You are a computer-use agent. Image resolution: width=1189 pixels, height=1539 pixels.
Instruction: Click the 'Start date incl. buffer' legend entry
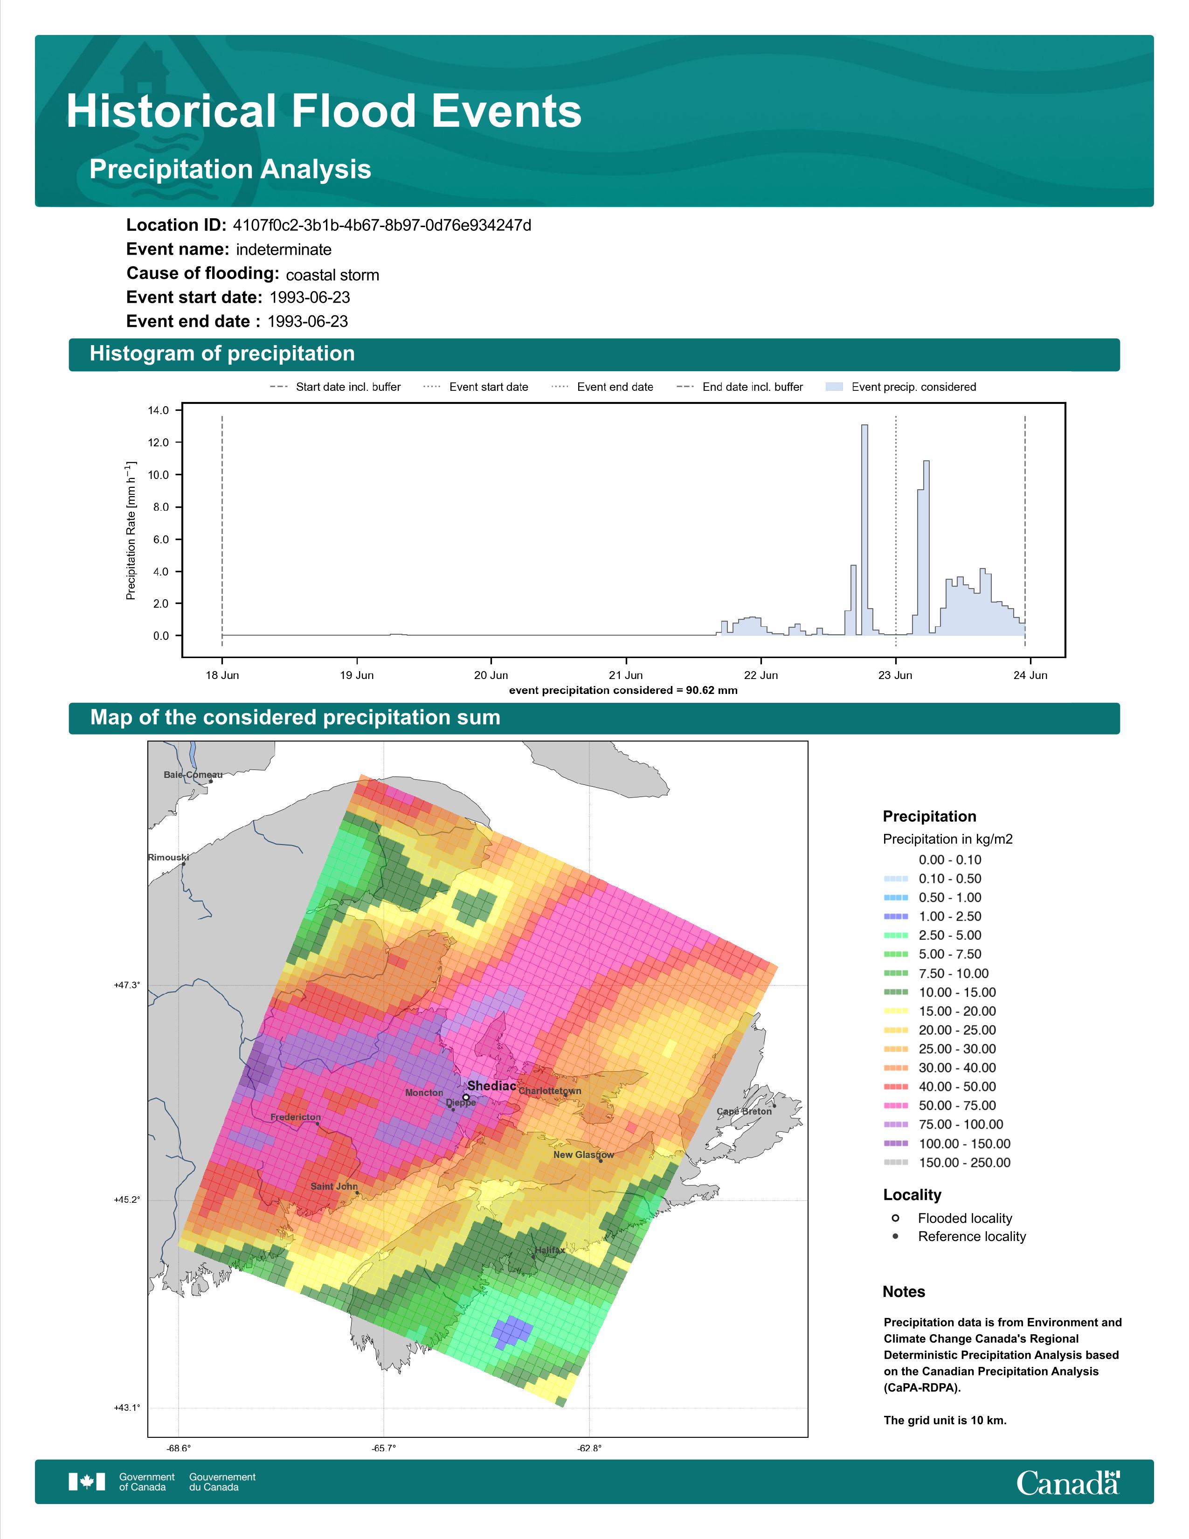click(x=335, y=387)
